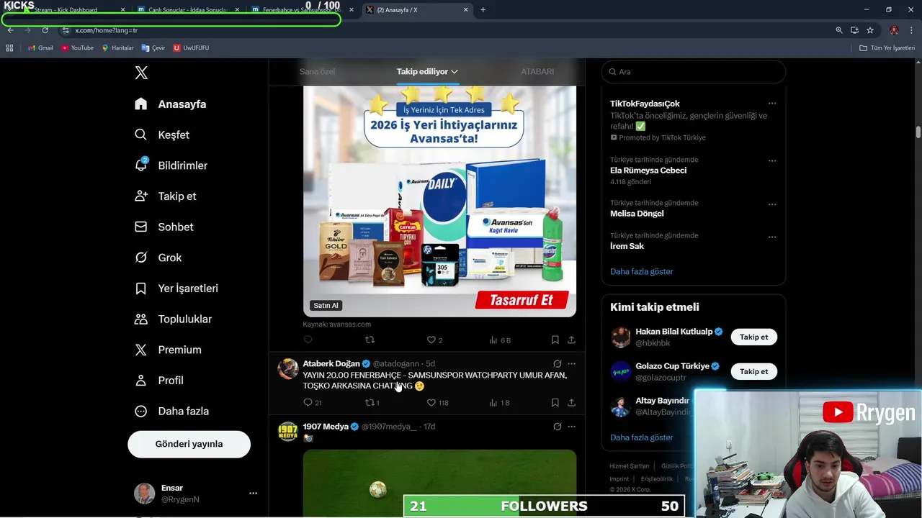Open options for İrem Sak trend

[772, 237]
